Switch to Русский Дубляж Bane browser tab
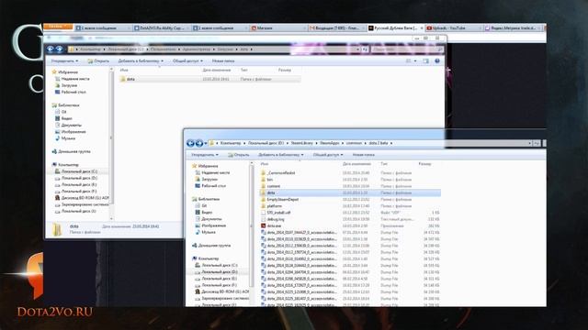This screenshot has height=330, width=588. [395, 28]
